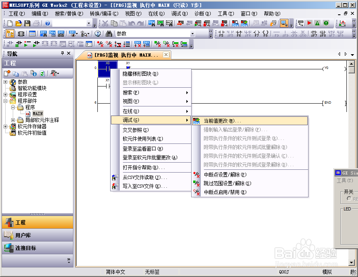The image size is (358, 277).
Task: Open a project with the folder icon
Action: coord(19,23)
